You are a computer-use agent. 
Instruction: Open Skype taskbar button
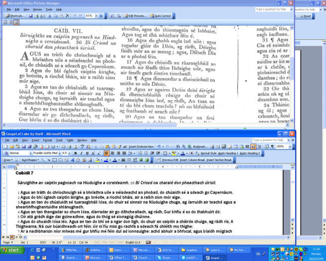(x=166, y=258)
